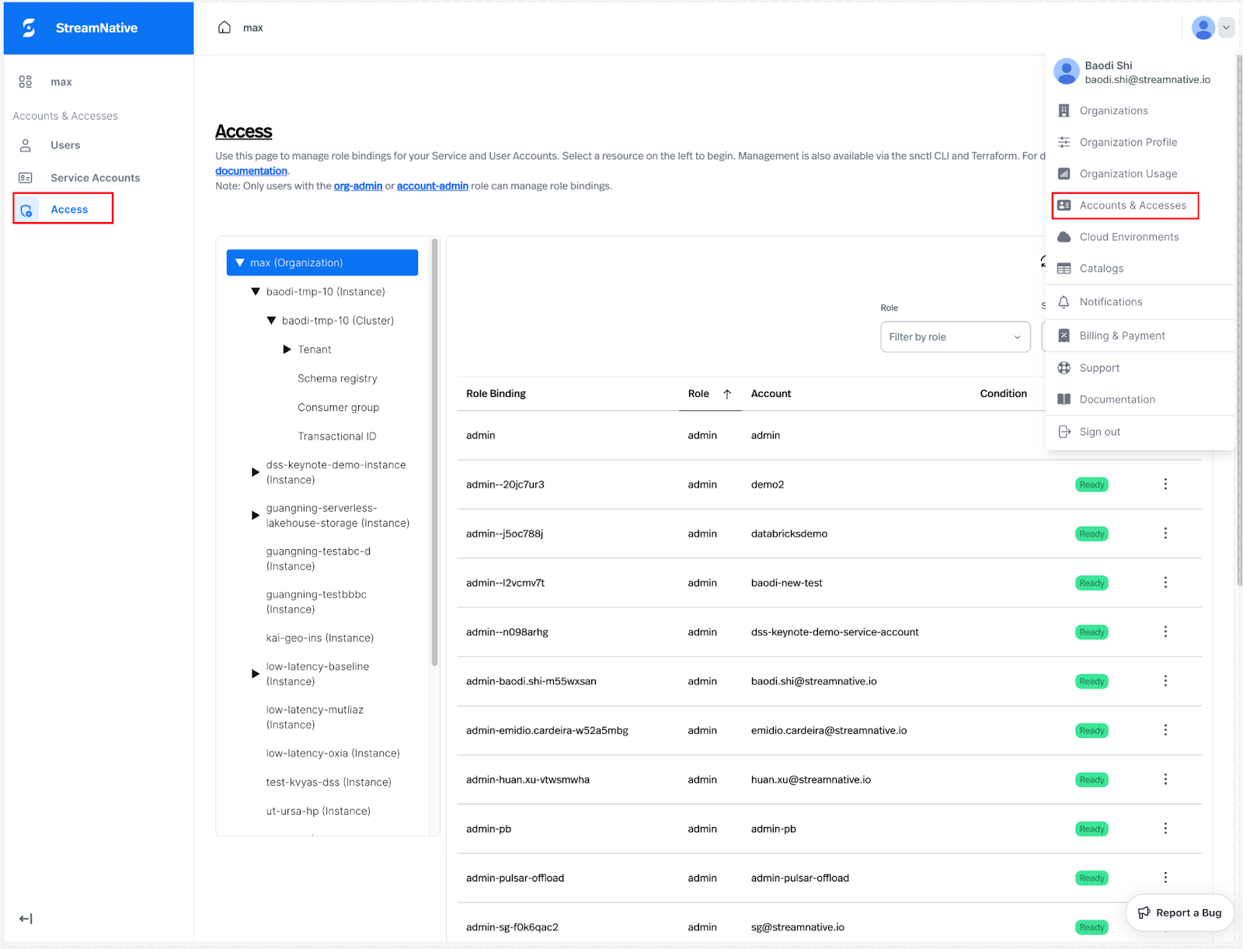
Task: Collapse the baodi-tmp-10 (Instance) node
Action: point(256,292)
